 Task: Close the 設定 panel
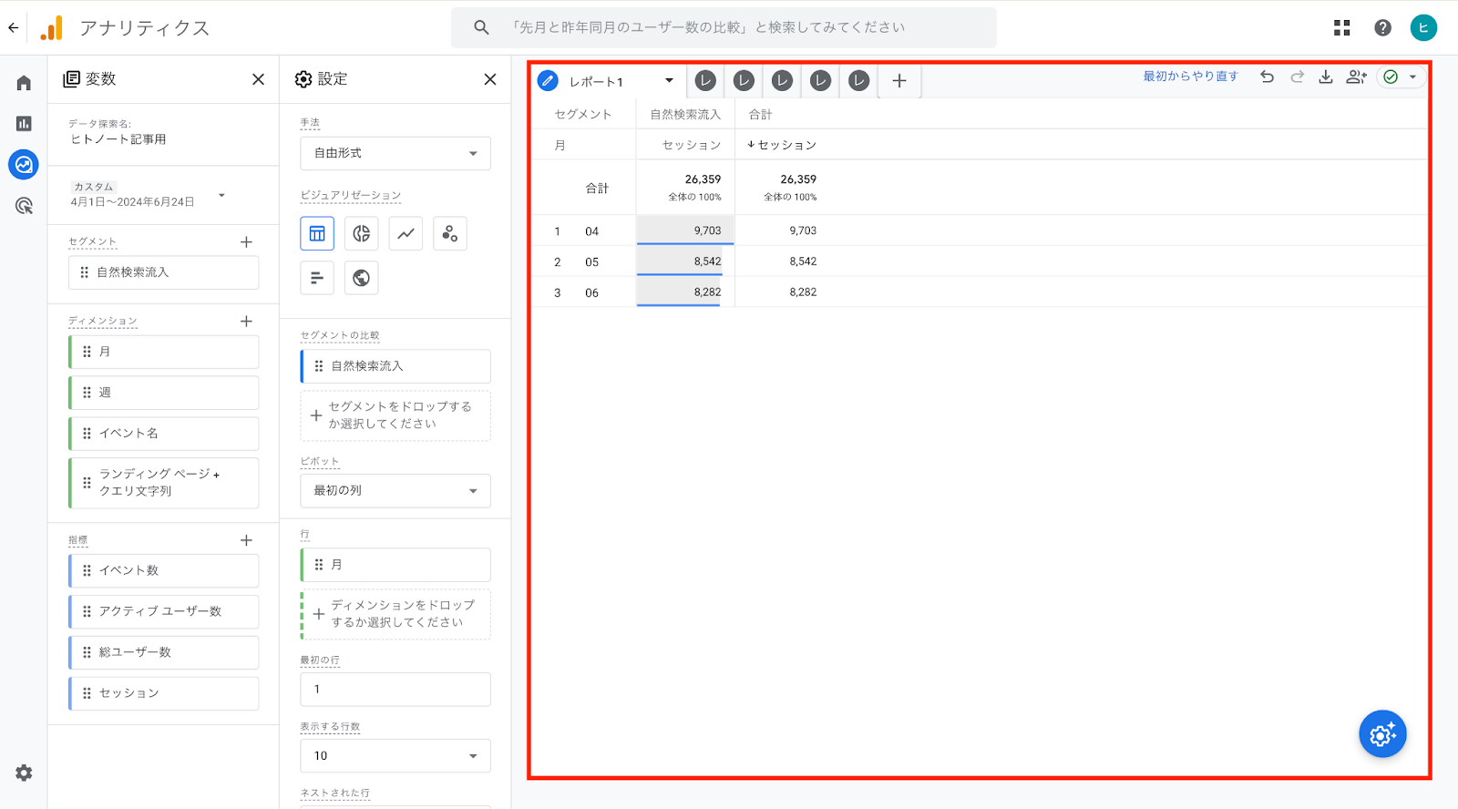pos(490,79)
